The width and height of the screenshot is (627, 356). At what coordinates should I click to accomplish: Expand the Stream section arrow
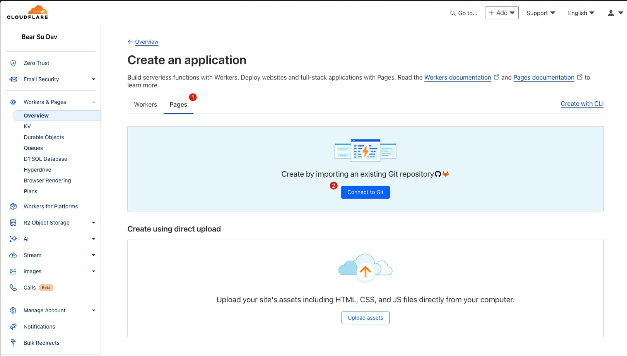click(94, 255)
